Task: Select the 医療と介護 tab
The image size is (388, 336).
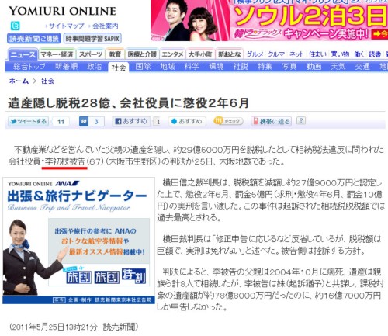Action: (x=142, y=54)
